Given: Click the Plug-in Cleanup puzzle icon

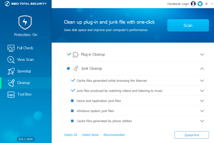Looking at the screenshot, I should [x=76, y=55].
